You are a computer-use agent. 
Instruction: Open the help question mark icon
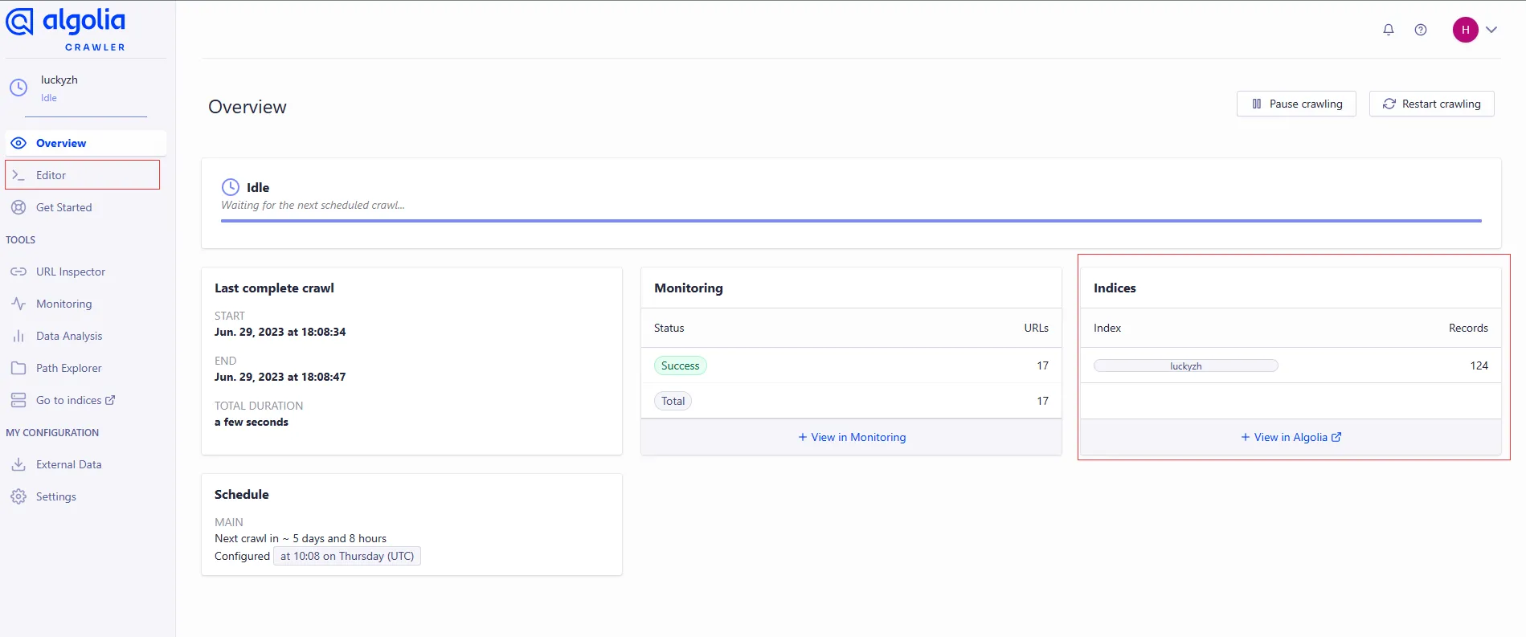coord(1421,30)
